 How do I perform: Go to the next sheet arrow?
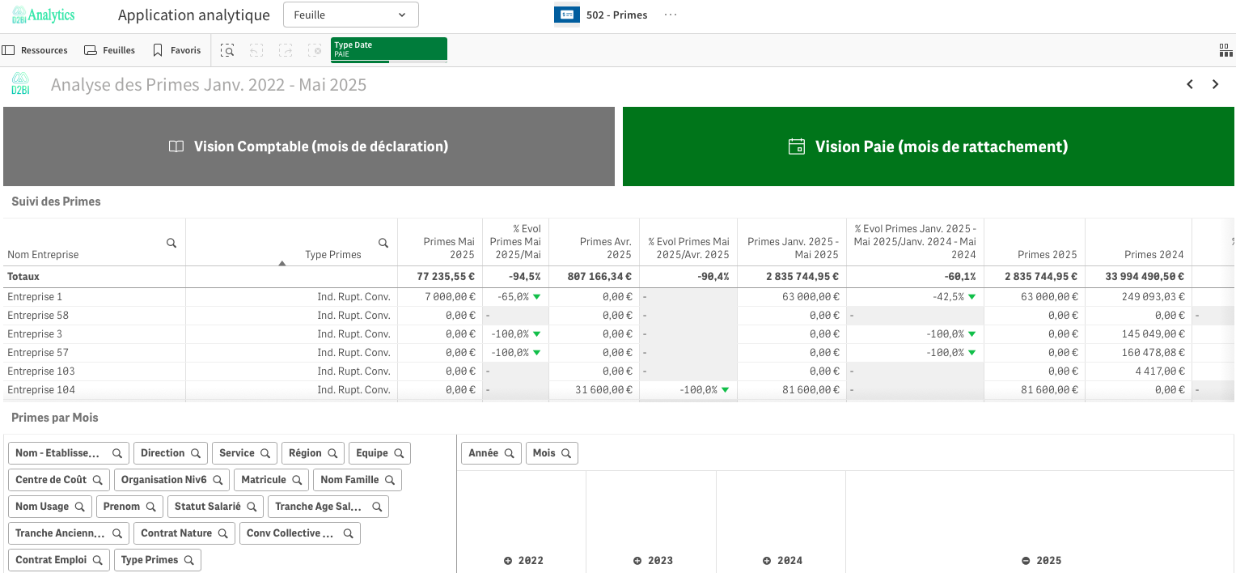coord(1215,84)
